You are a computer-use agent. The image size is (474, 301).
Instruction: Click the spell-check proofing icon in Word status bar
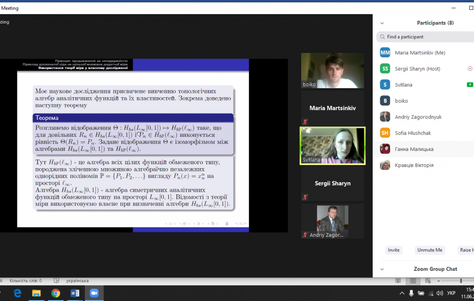pyautogui.click(x=56, y=281)
